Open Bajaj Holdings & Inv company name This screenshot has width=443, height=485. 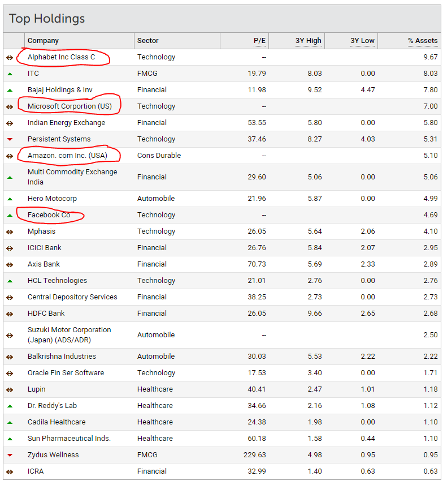[x=60, y=90]
